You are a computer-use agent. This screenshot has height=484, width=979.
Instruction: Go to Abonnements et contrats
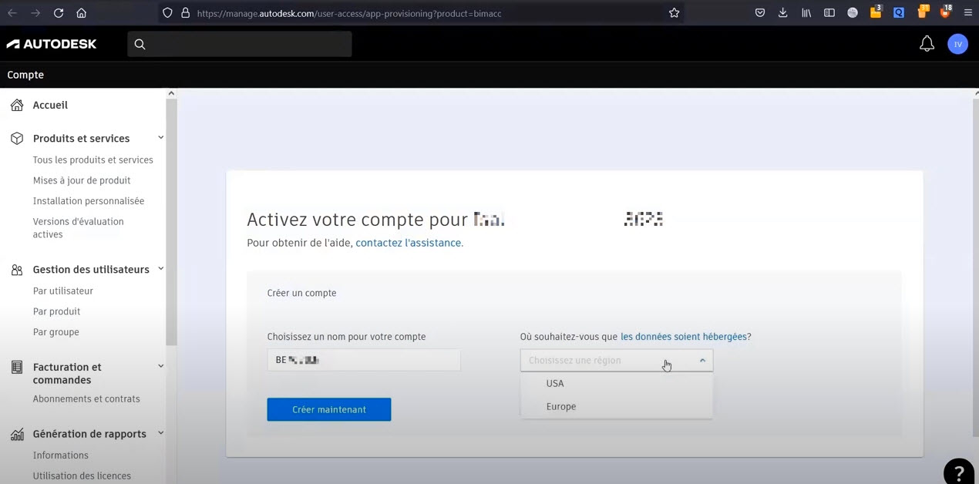pyautogui.click(x=86, y=398)
